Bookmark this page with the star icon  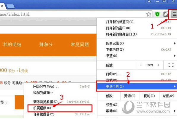[149, 14]
